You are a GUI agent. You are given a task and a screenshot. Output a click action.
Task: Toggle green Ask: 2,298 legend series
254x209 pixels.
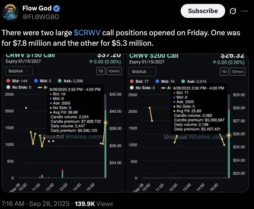70,81
